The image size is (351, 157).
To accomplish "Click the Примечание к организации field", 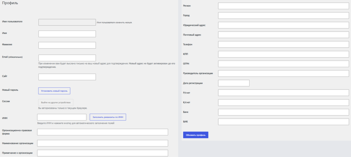I will [x=102, y=153].
